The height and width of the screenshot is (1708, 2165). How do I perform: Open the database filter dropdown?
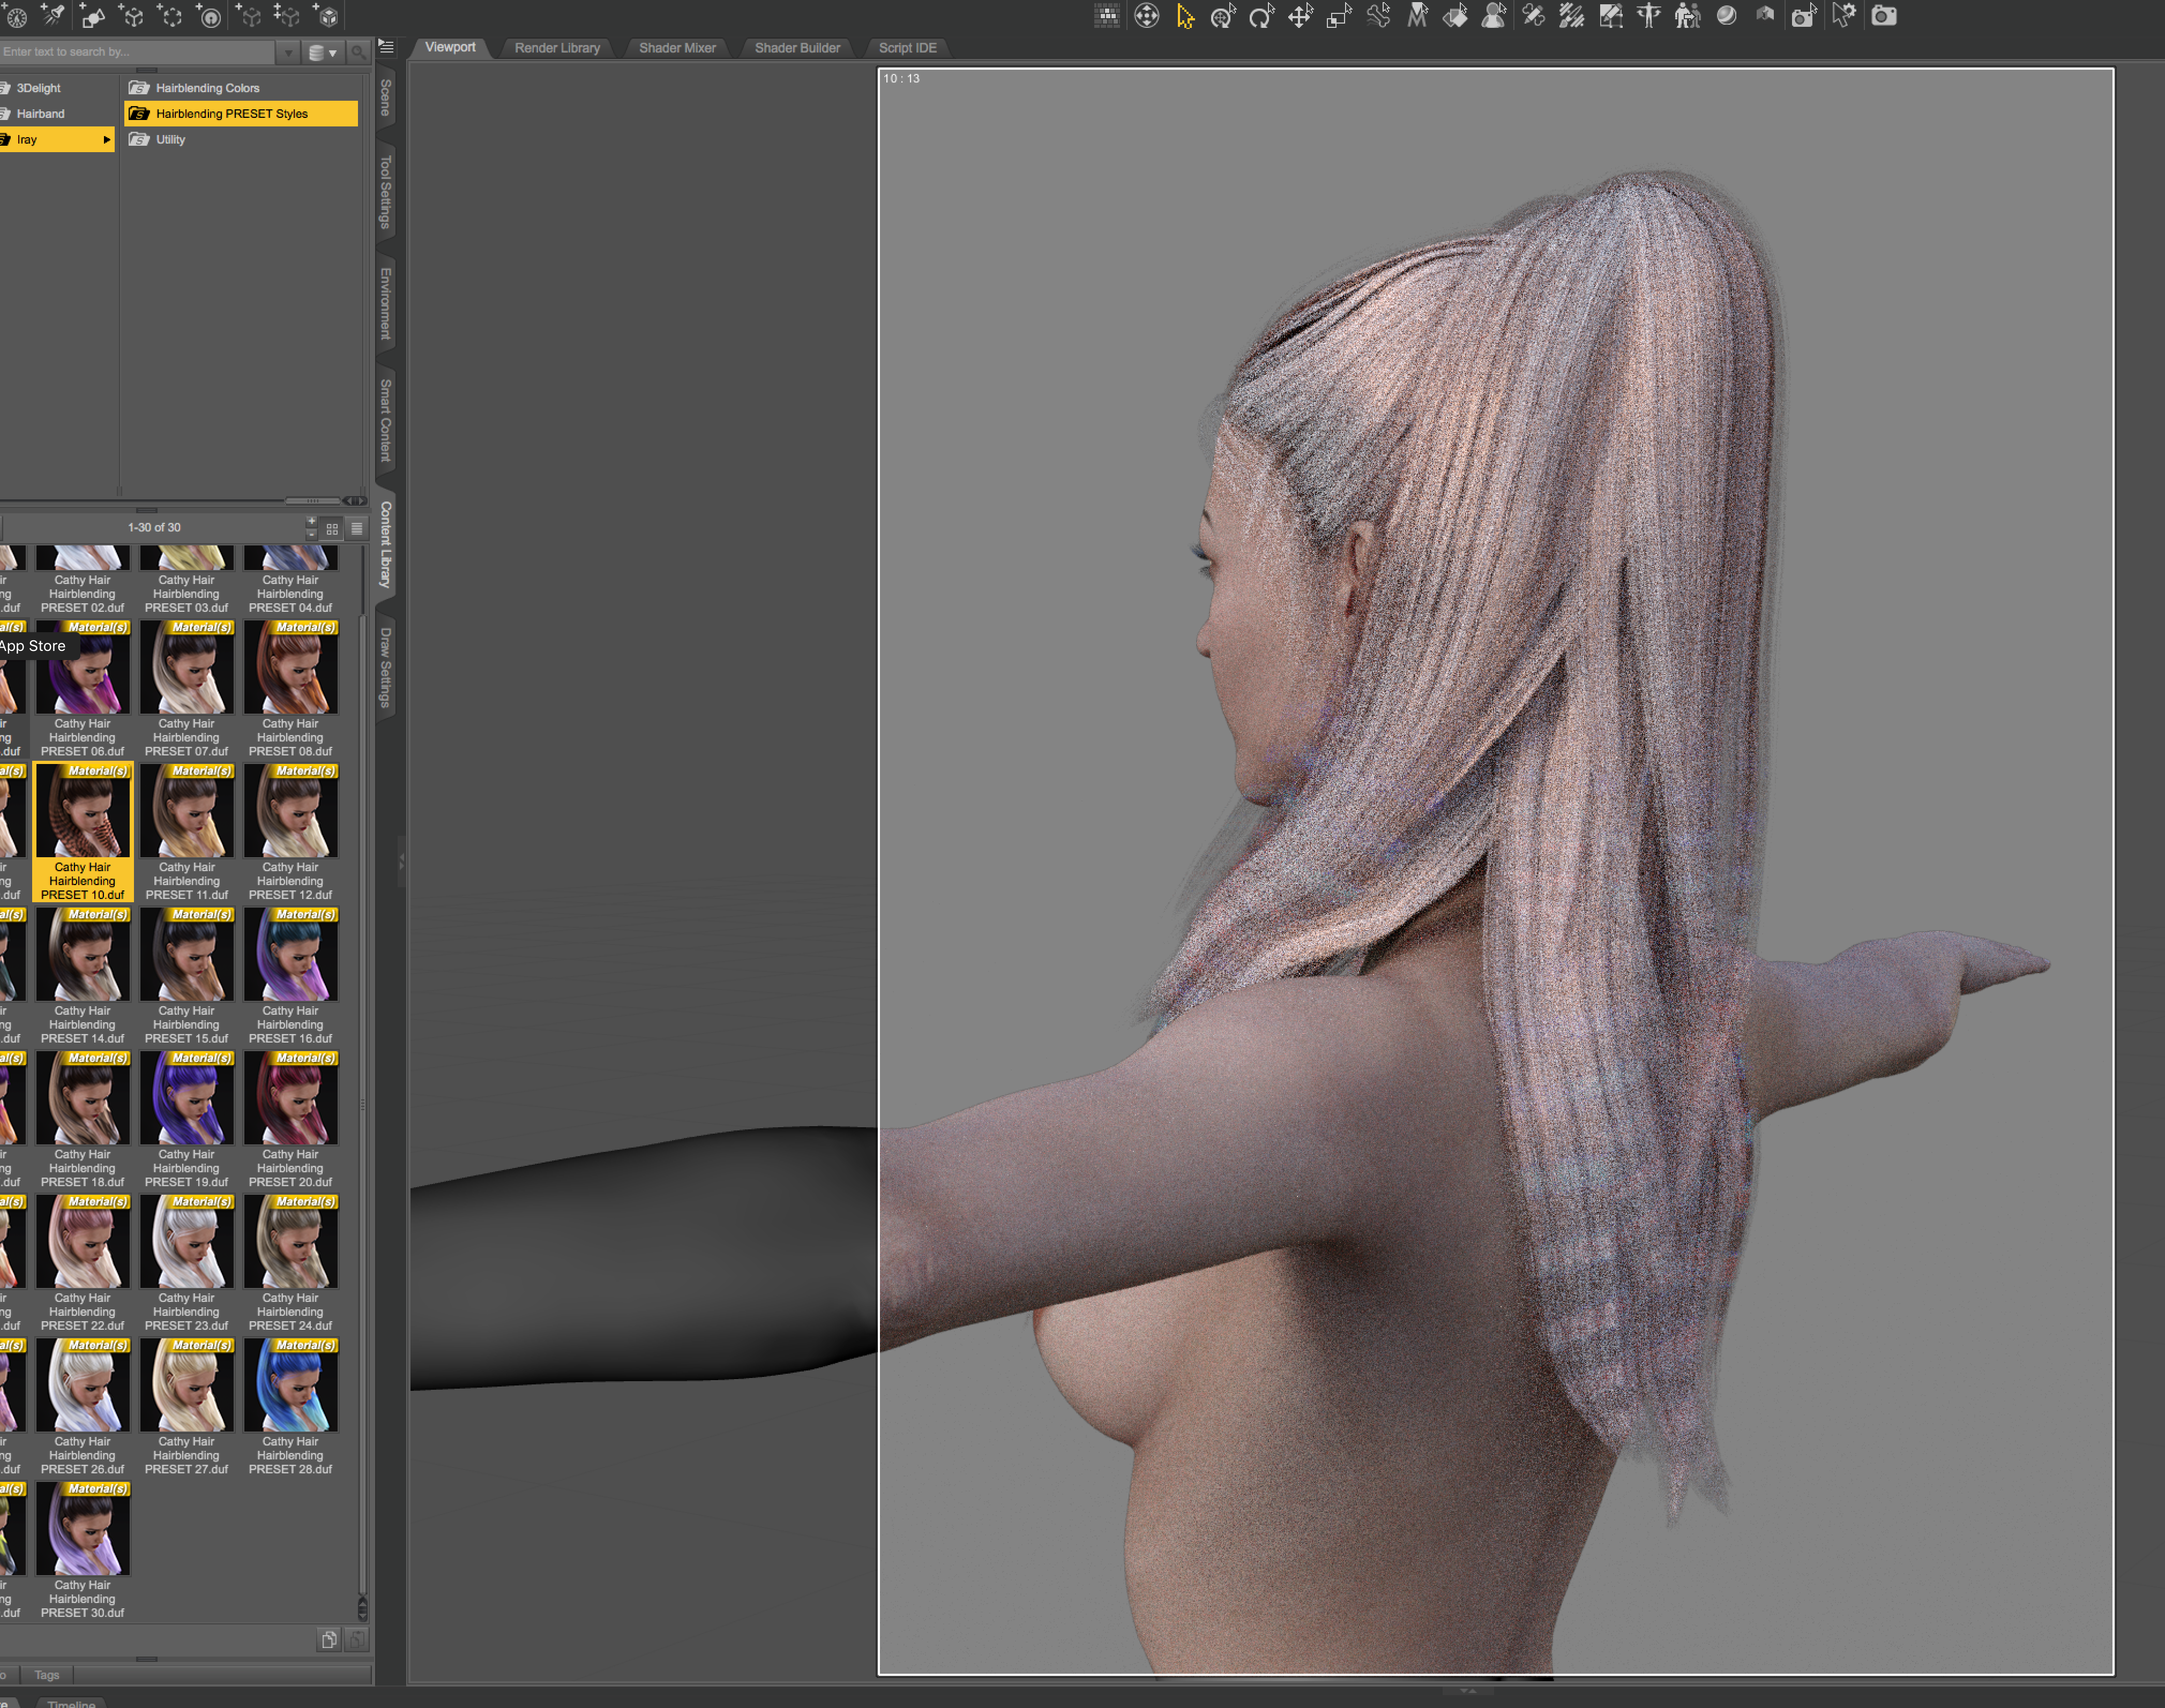[x=322, y=52]
